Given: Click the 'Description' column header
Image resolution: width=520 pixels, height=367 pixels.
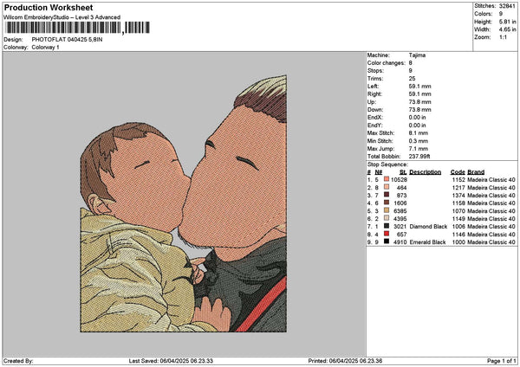Looking at the screenshot, I should pos(426,172).
